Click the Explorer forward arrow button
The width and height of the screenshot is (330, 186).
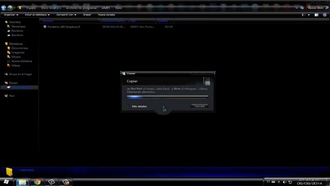point(10,8)
